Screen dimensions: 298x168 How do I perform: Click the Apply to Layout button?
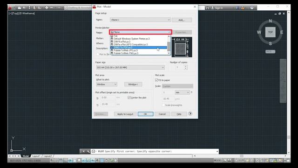[125, 114]
